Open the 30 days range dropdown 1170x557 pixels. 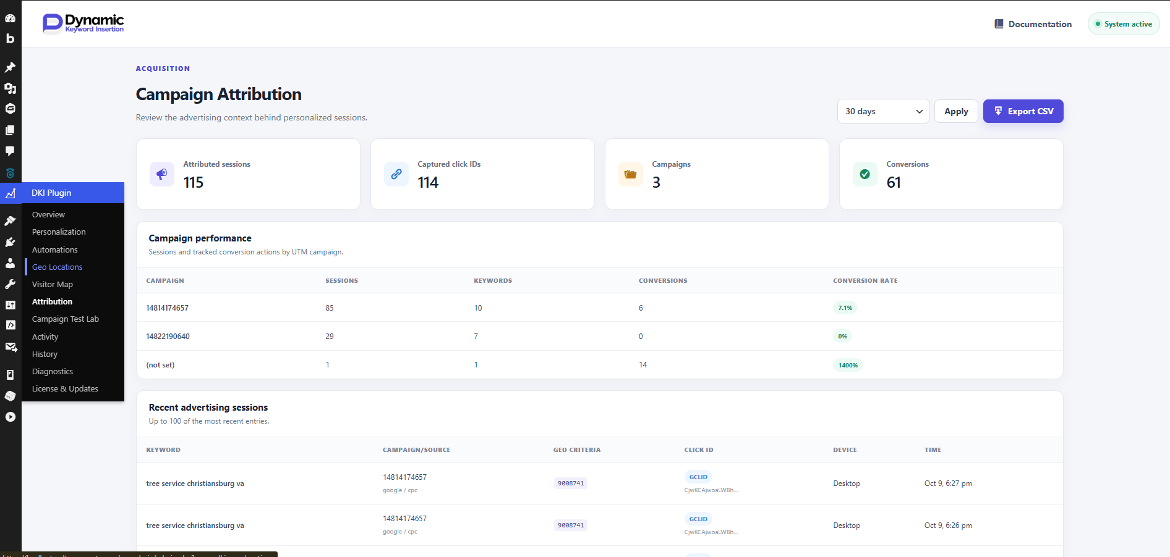pyautogui.click(x=883, y=111)
